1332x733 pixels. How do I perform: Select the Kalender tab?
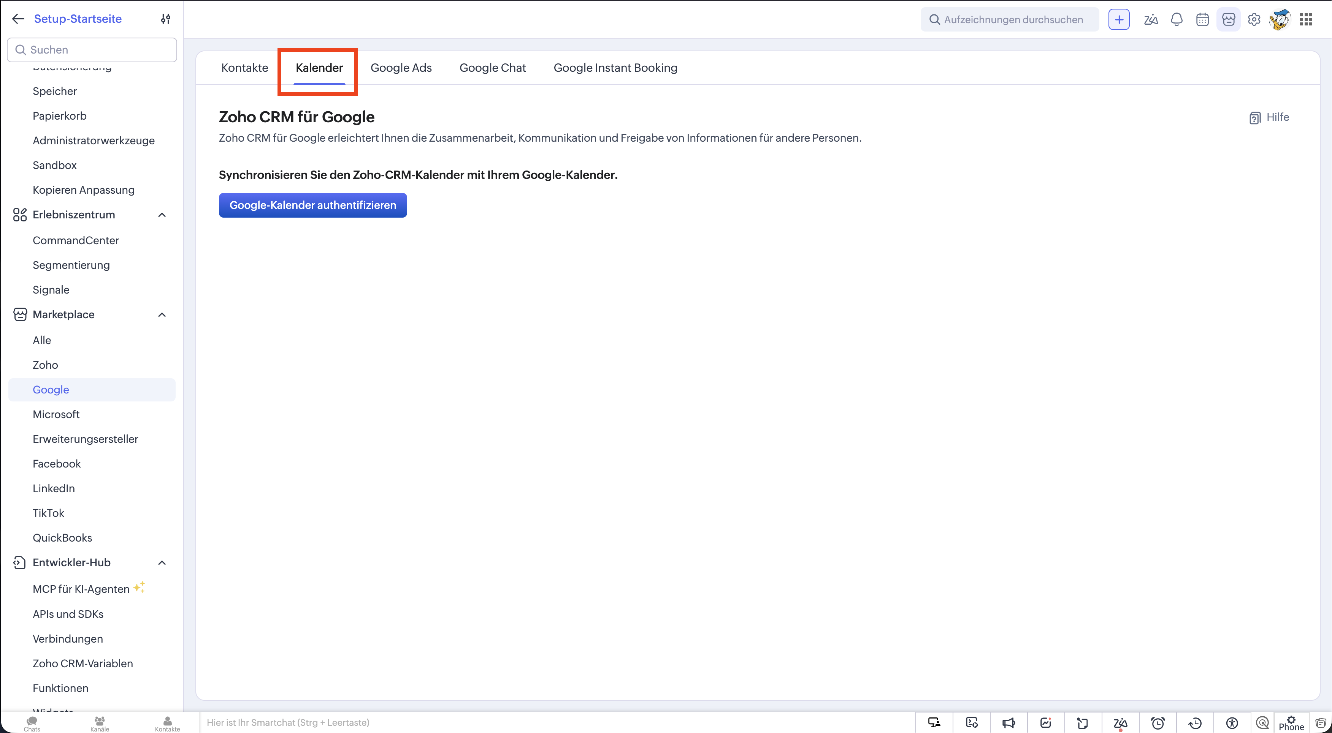[x=319, y=68]
